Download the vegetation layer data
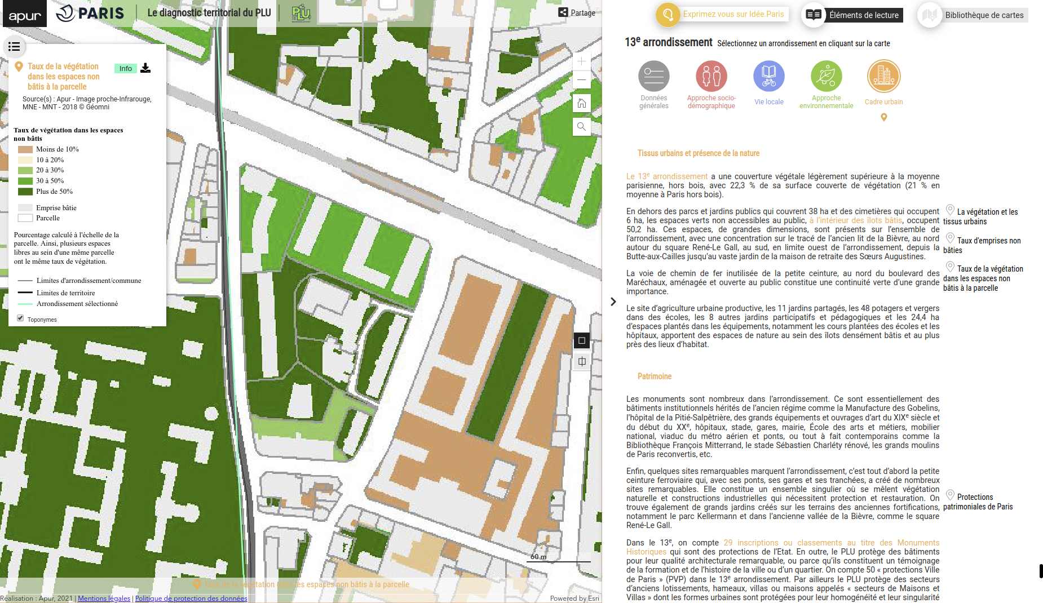This screenshot has height=603, width=1043. tap(145, 68)
